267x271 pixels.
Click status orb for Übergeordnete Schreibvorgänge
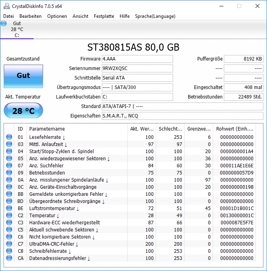click(x=9, y=201)
